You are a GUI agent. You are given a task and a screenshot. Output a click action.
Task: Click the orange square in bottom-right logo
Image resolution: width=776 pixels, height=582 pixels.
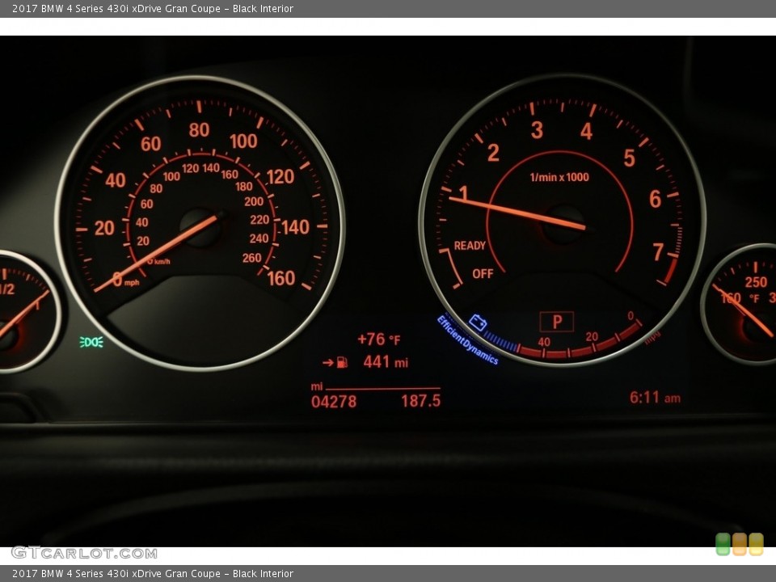(x=740, y=544)
